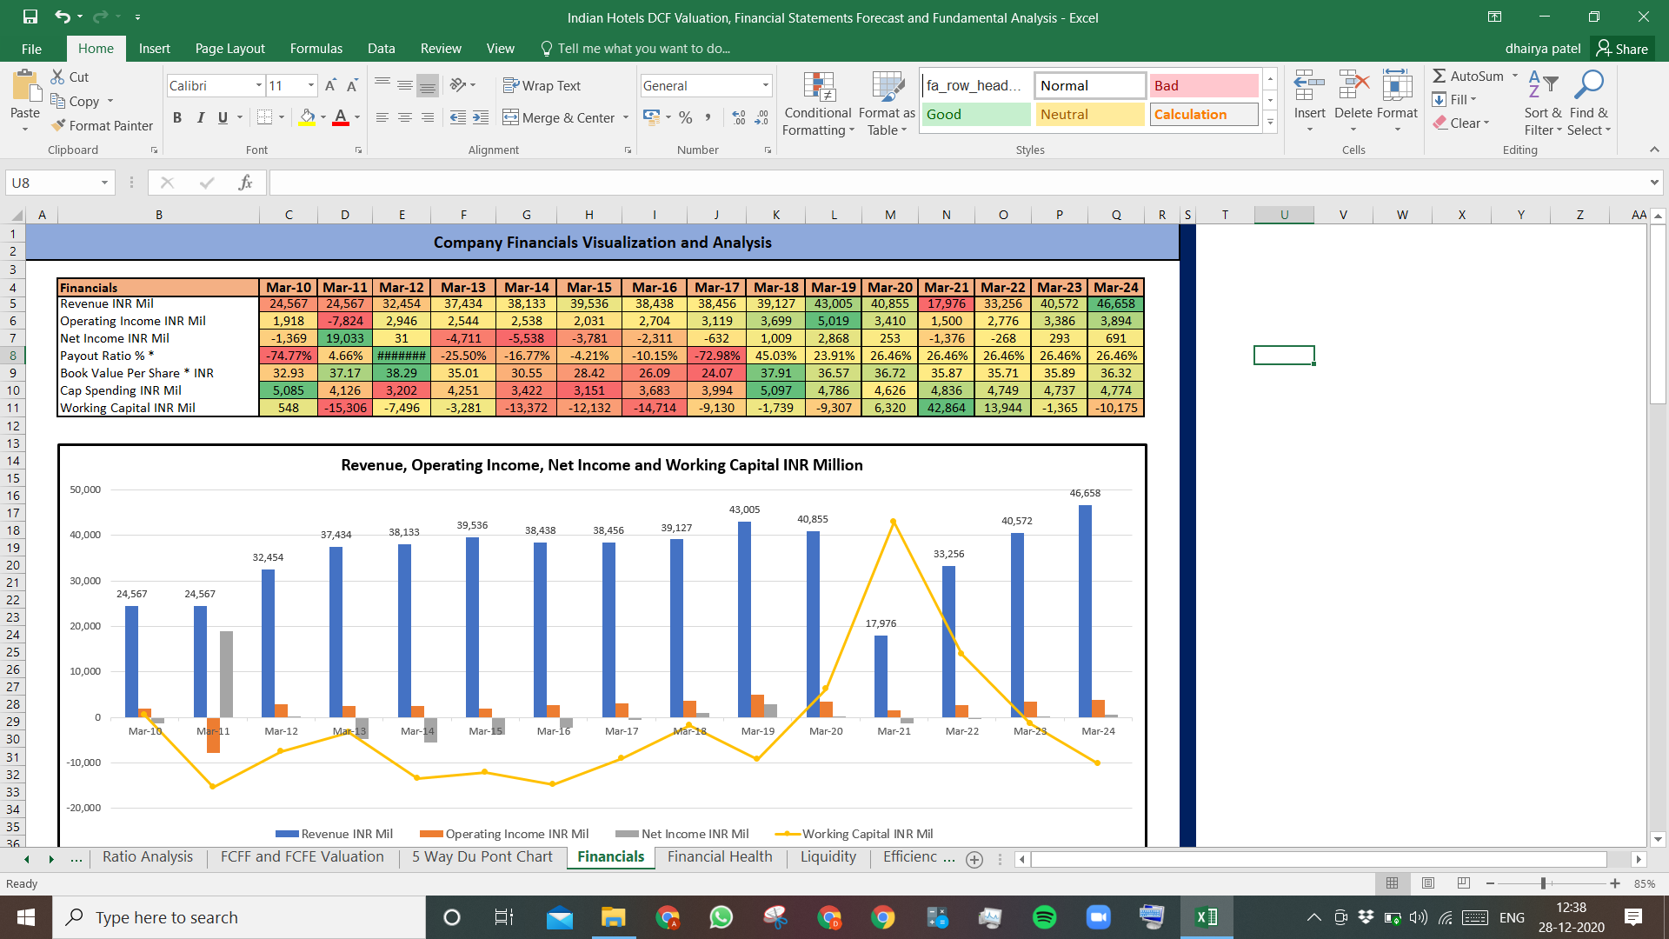Click the Insert cells icon

1309,87
